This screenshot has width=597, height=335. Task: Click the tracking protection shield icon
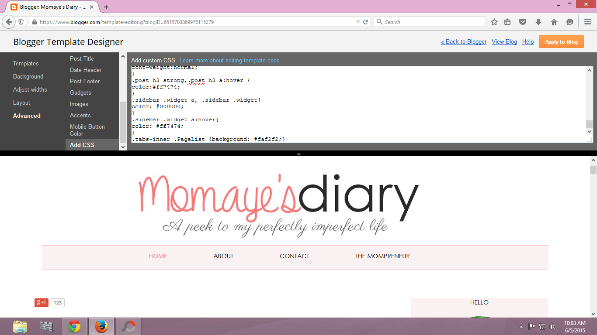(21, 21)
